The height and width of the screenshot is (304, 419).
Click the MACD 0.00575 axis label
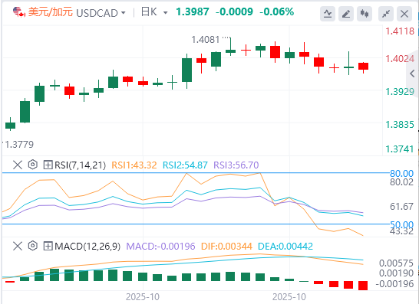pyautogui.click(x=396, y=263)
